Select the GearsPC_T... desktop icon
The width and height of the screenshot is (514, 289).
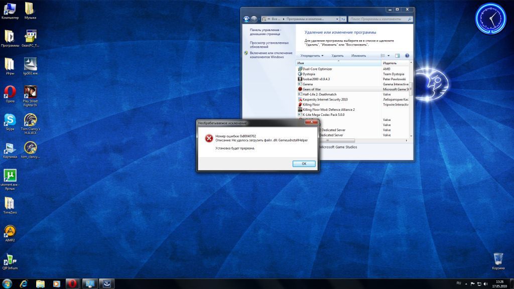click(x=30, y=39)
